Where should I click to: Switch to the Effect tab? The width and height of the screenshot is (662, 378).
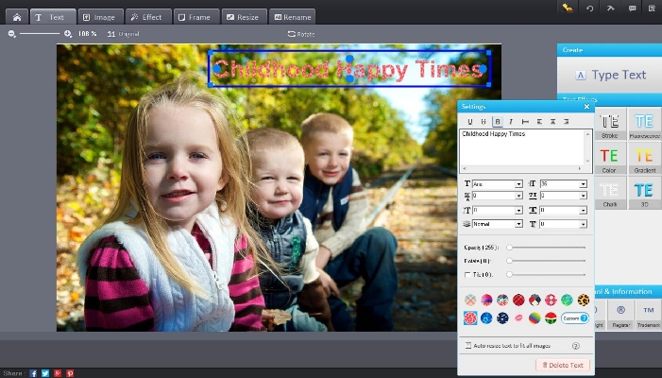[147, 17]
